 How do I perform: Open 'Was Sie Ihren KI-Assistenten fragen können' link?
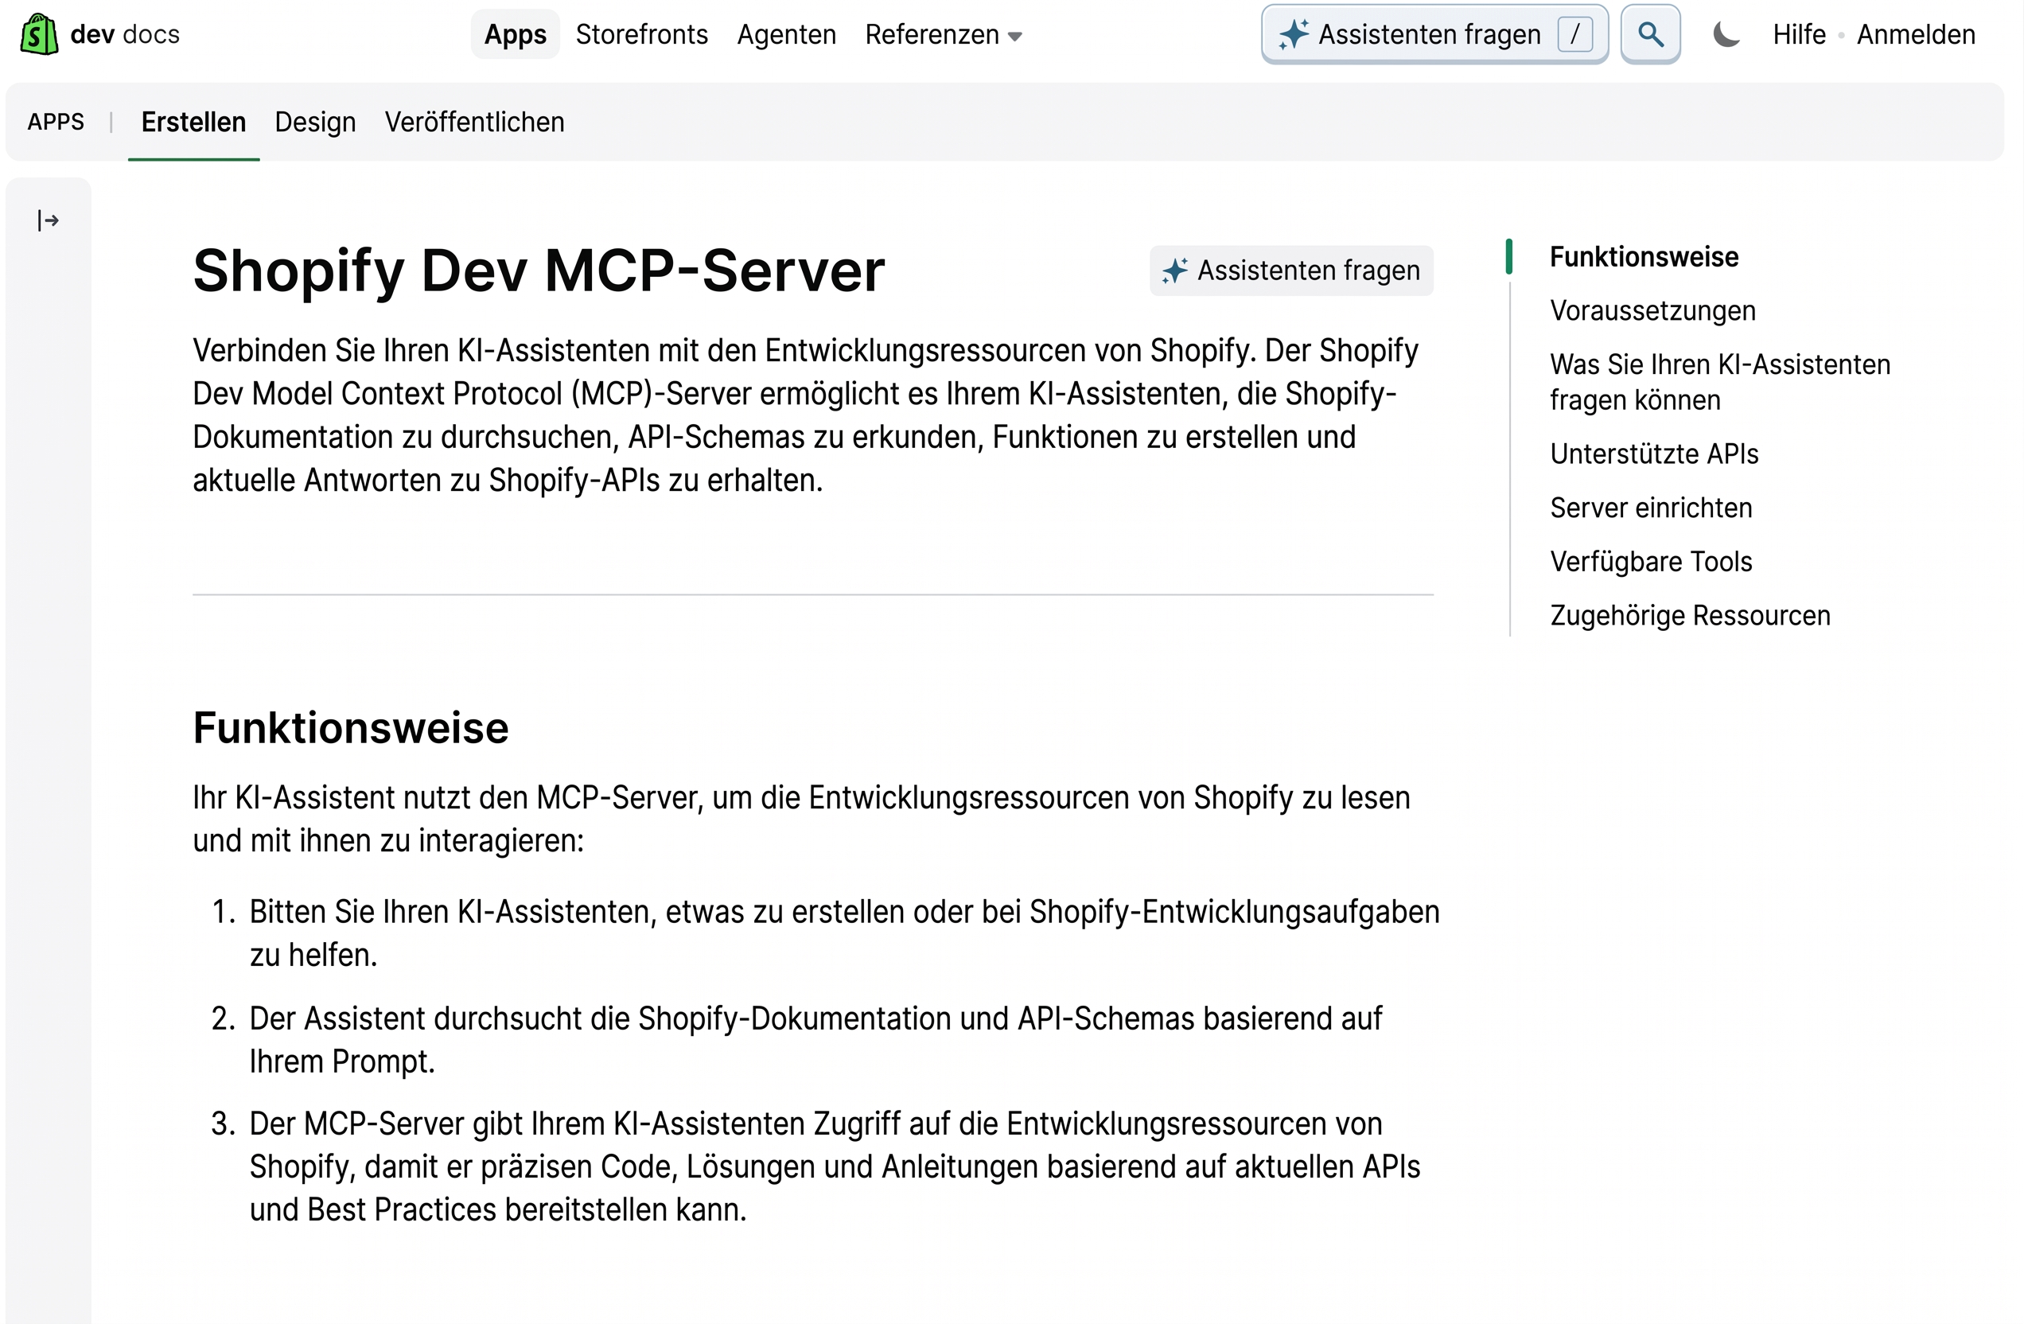click(1719, 382)
